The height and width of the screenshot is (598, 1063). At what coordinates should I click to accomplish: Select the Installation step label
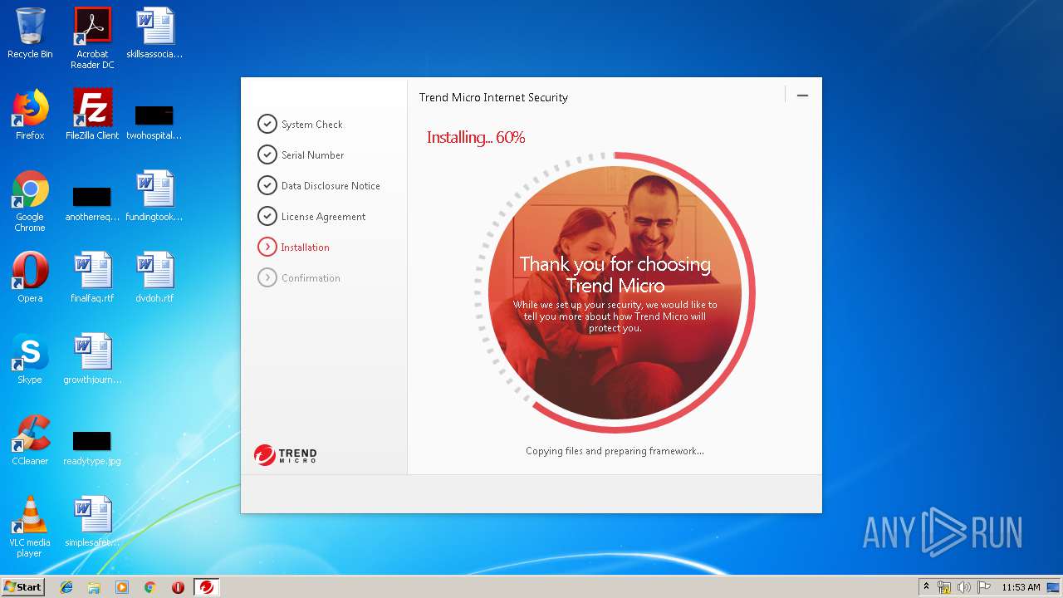click(305, 248)
